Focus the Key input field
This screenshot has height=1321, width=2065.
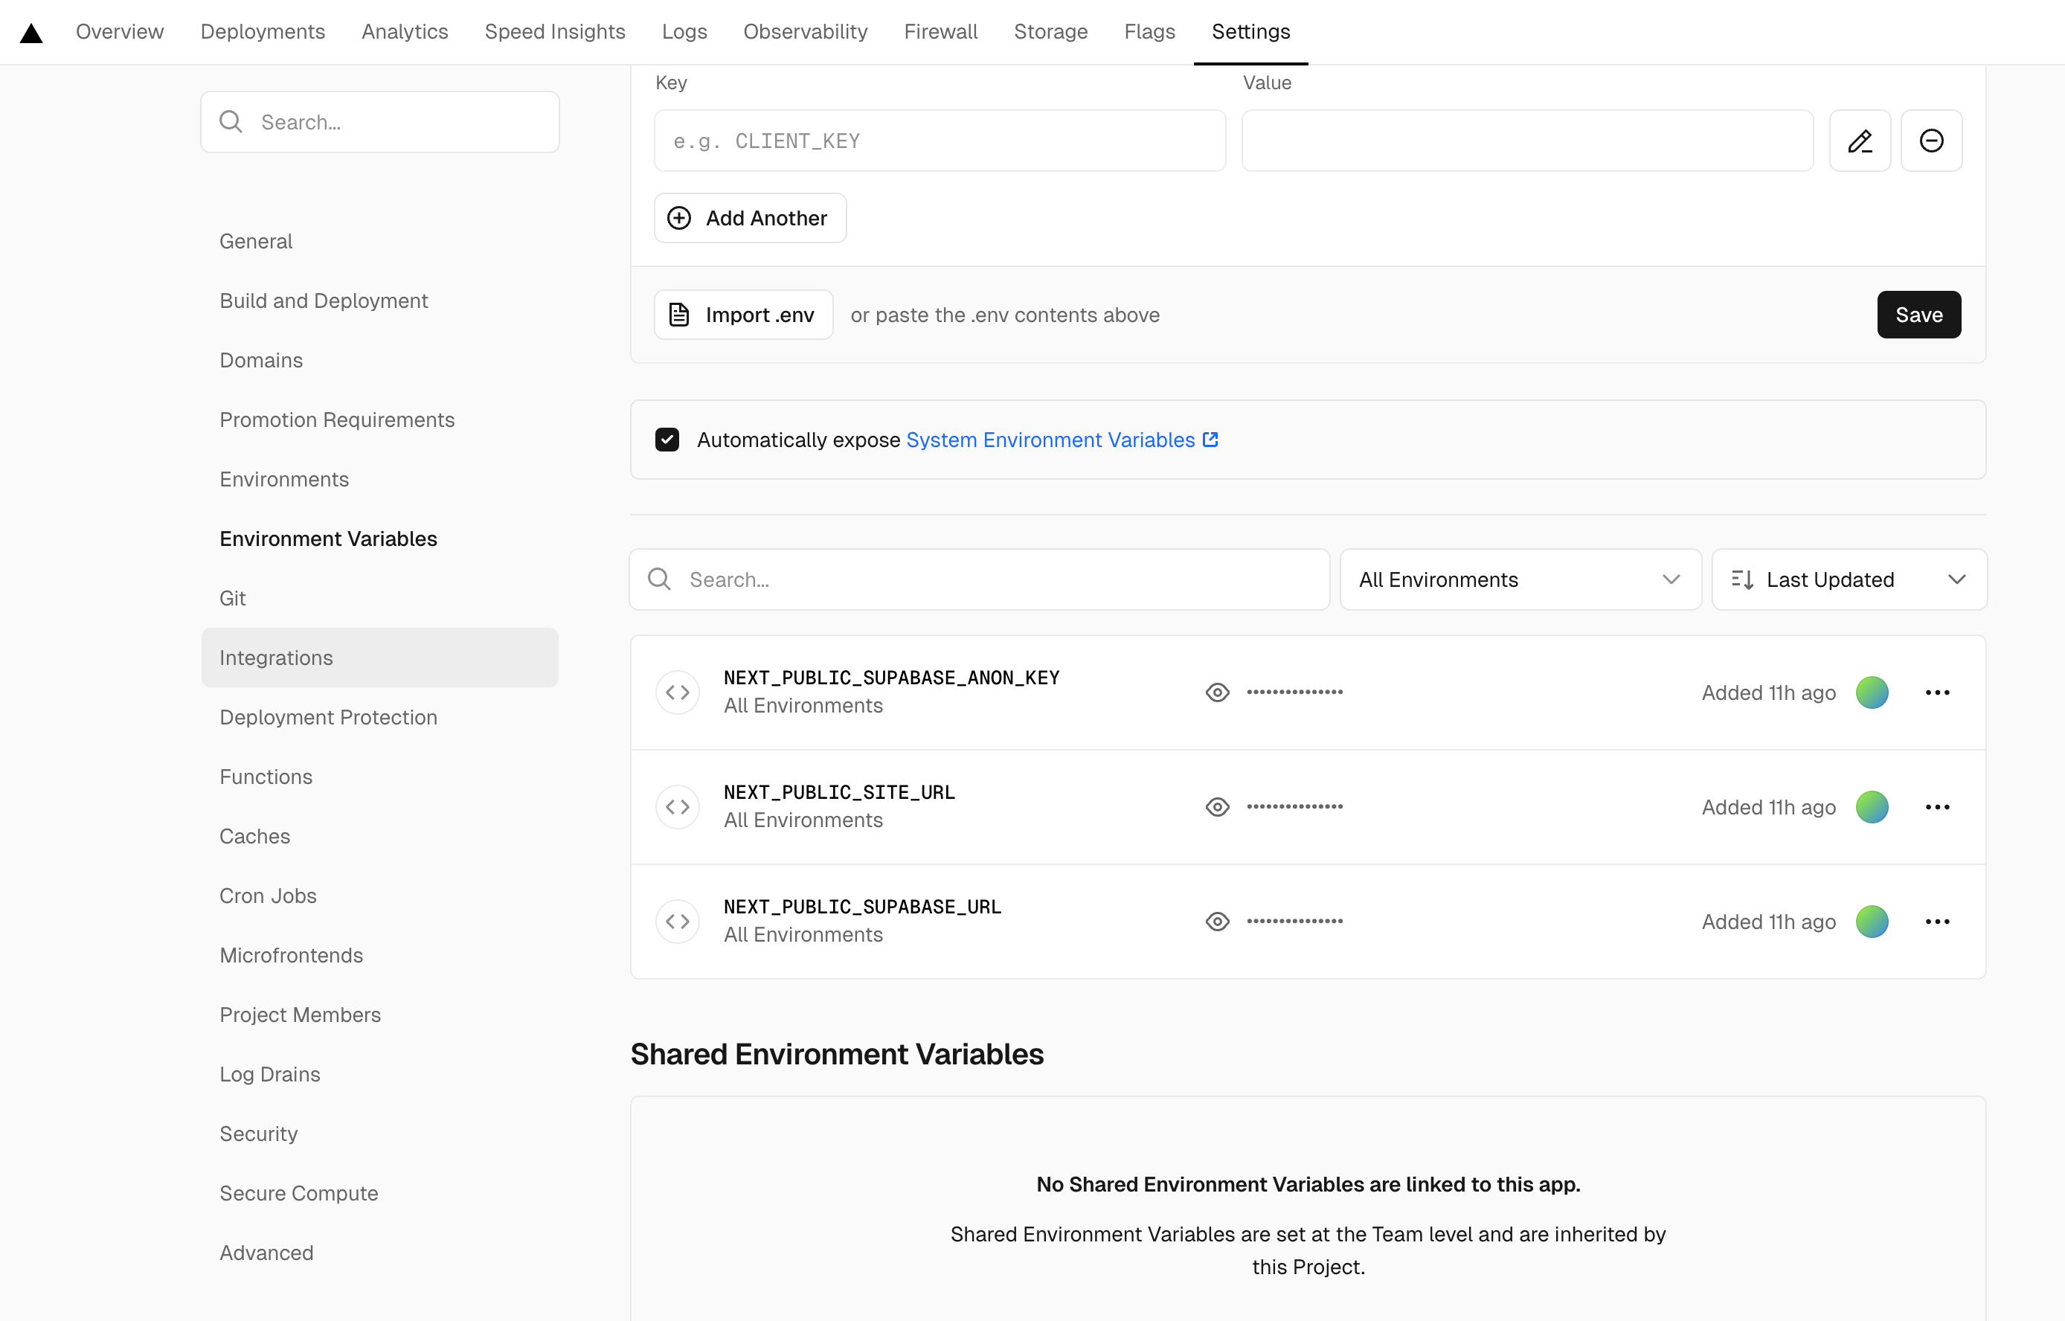[x=939, y=141]
